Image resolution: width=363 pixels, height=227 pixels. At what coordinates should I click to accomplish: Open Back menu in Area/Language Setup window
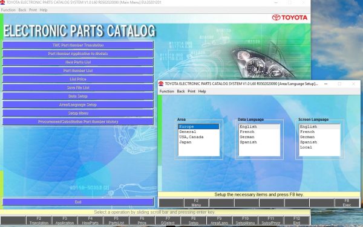coord(181,91)
